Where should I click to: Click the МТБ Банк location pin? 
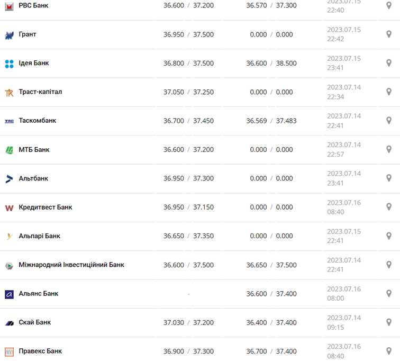(389, 149)
